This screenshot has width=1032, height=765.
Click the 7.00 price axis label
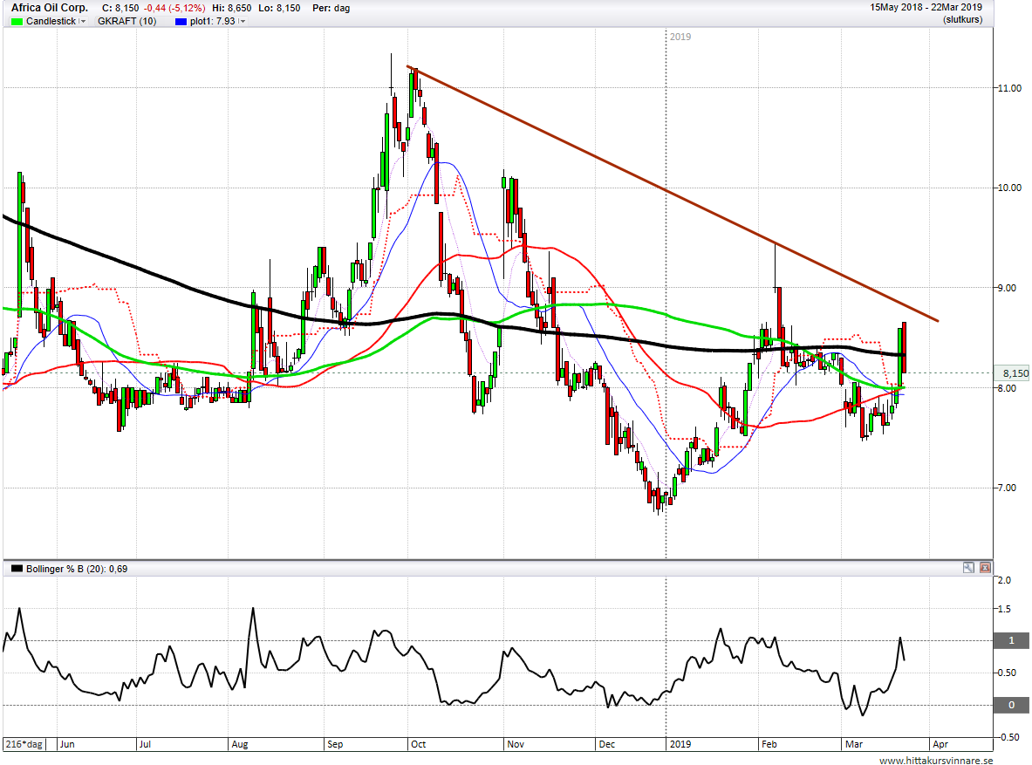pos(1007,488)
